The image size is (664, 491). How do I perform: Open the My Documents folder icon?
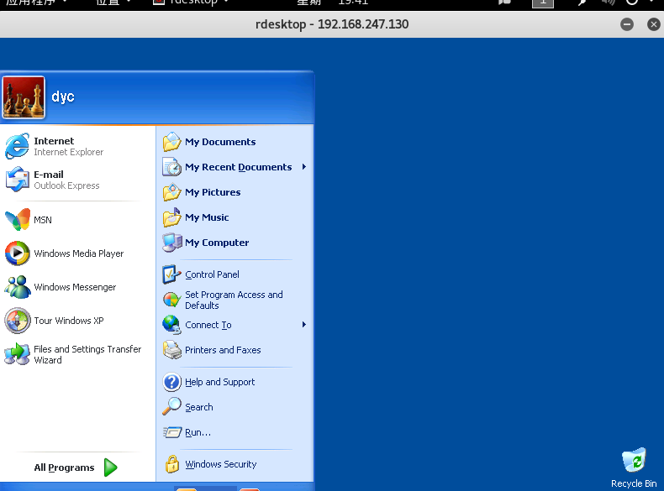pos(172,142)
